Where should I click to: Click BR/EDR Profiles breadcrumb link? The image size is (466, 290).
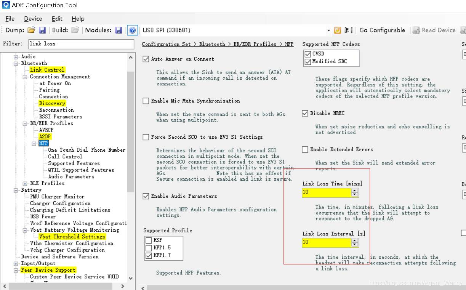point(255,44)
